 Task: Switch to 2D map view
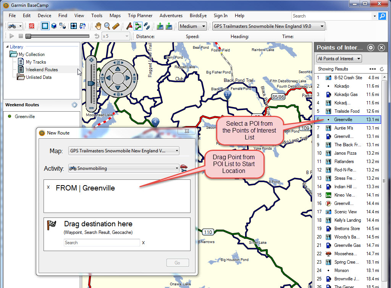[45, 26]
